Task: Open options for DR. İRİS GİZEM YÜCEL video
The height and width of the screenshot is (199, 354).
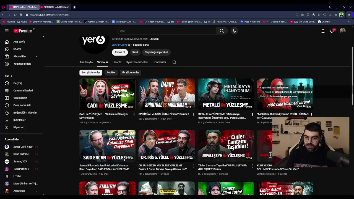Action: point(193,166)
